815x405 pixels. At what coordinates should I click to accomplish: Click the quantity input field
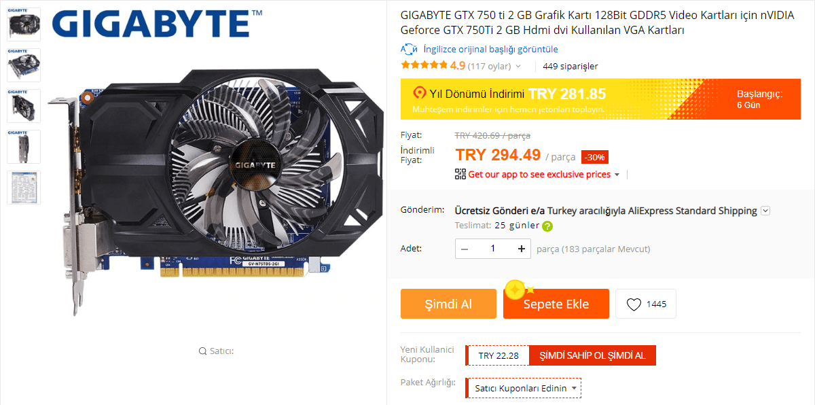click(x=493, y=249)
